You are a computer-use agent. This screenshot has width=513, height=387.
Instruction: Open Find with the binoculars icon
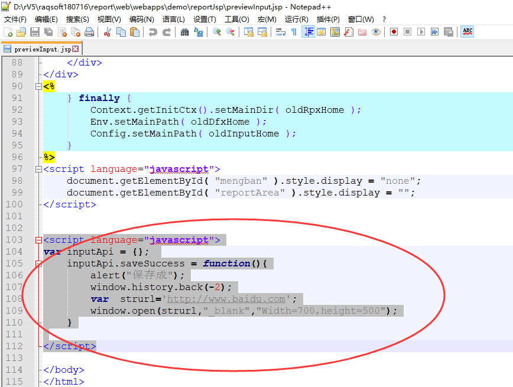click(x=184, y=32)
